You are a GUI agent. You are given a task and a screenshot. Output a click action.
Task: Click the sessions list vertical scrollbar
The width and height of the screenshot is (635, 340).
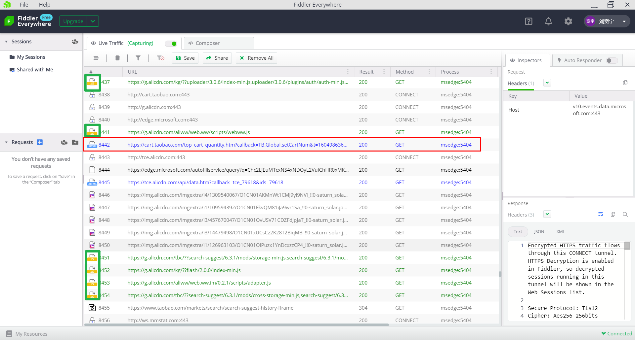pos(500,274)
